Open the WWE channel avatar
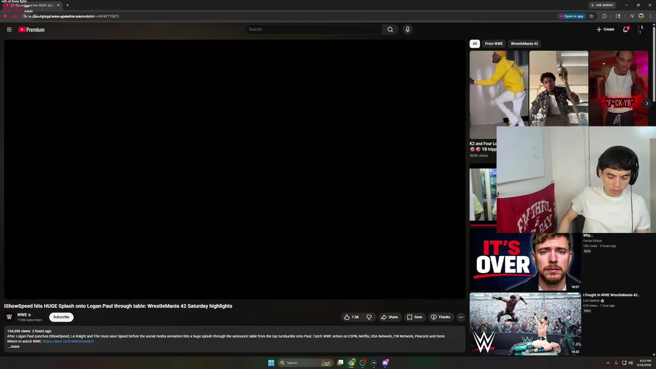Image resolution: width=656 pixels, height=369 pixels. tap(9, 317)
